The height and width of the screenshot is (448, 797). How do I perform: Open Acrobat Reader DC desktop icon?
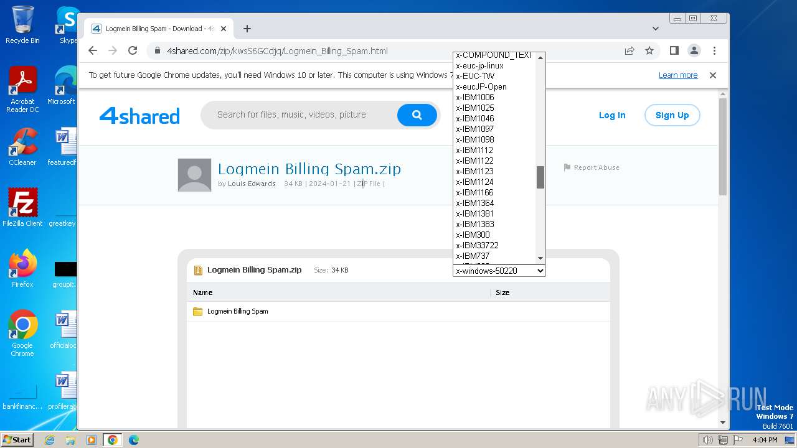22,90
